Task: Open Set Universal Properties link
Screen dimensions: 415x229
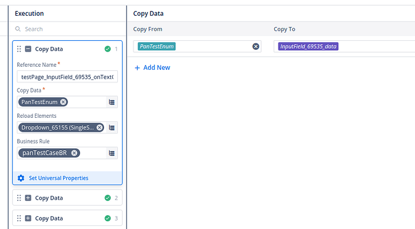Action: [x=58, y=178]
